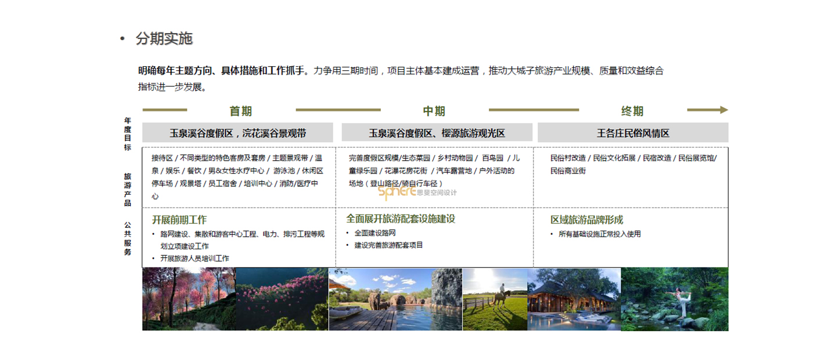
Task: Select the header "玉泉溪谷度假区，浣花溪谷景观带"
Action: [237, 133]
